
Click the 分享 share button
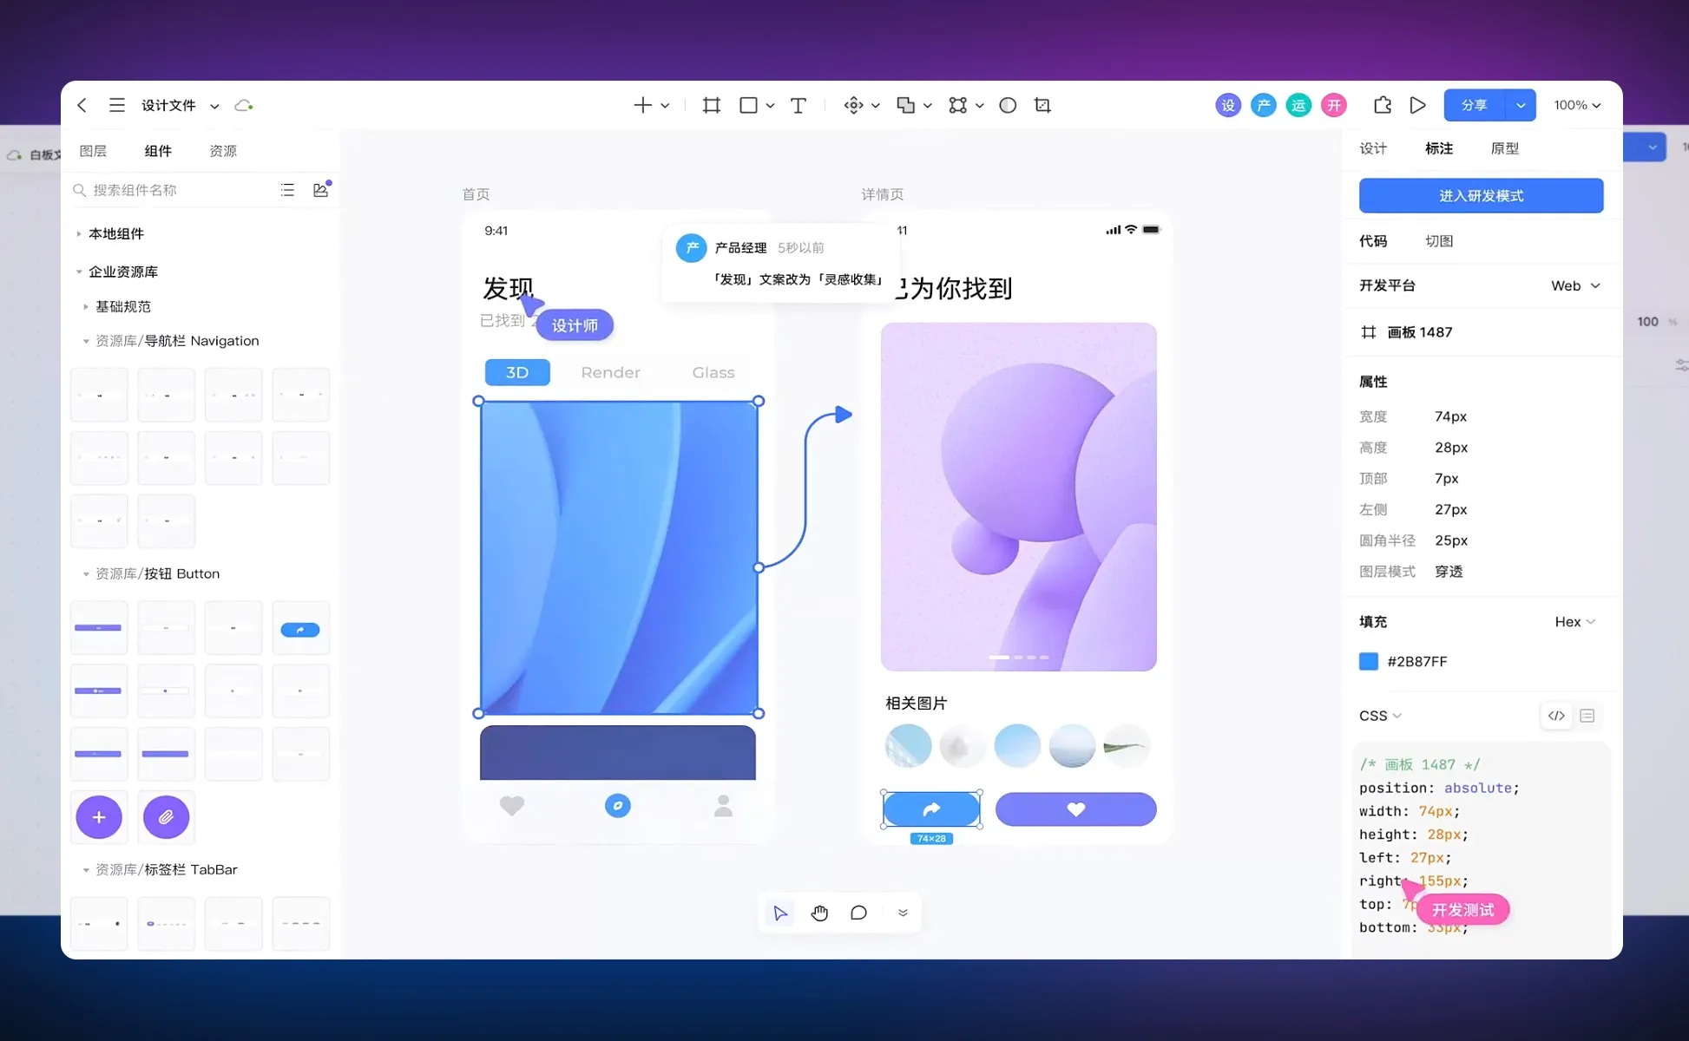pos(1474,105)
